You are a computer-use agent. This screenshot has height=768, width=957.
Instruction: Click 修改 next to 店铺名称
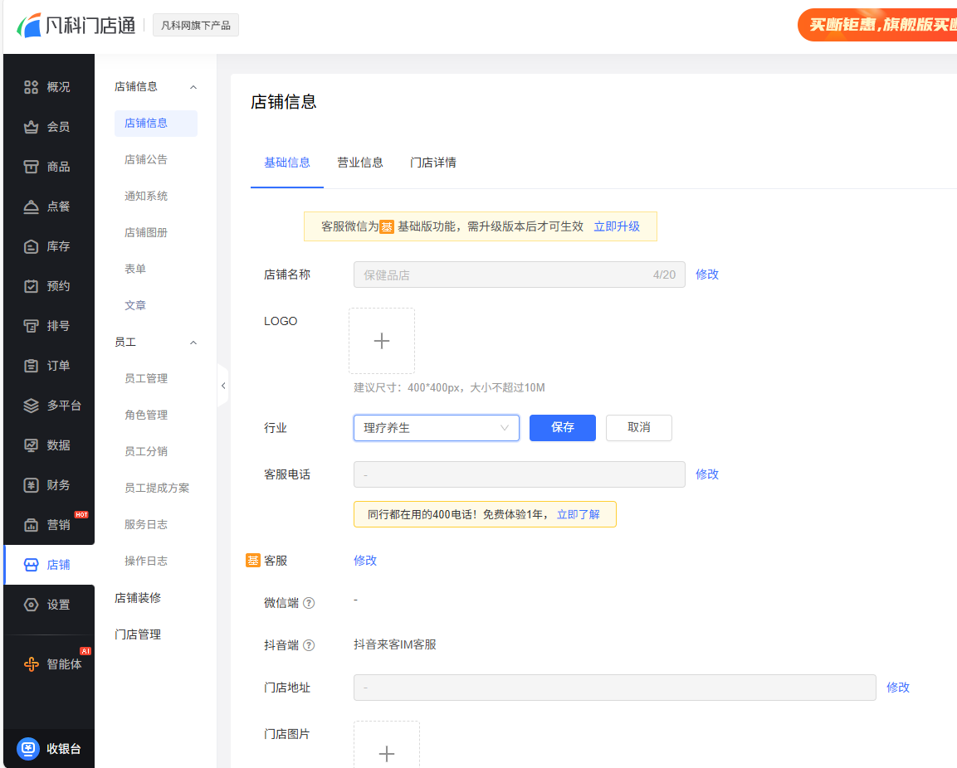point(706,275)
